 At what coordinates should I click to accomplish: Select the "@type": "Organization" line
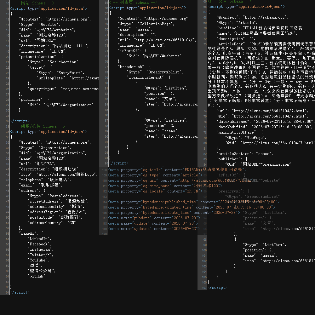tap(45, 148)
